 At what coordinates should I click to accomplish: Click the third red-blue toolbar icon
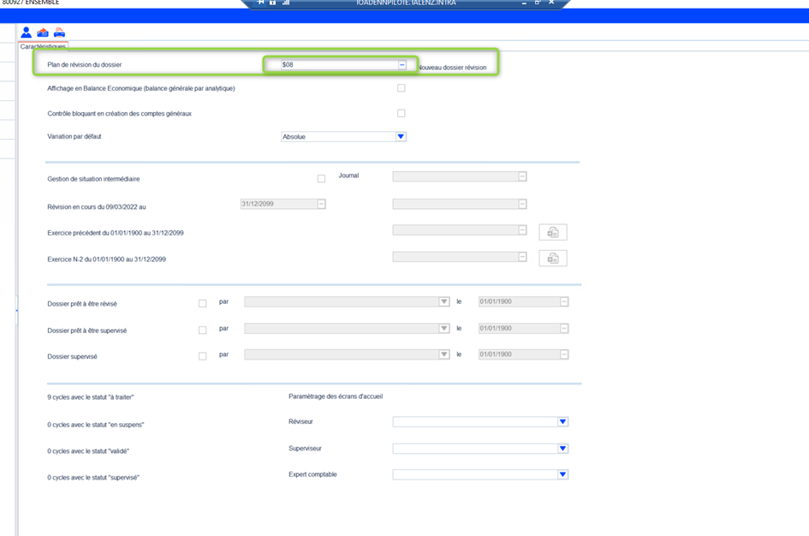click(59, 33)
